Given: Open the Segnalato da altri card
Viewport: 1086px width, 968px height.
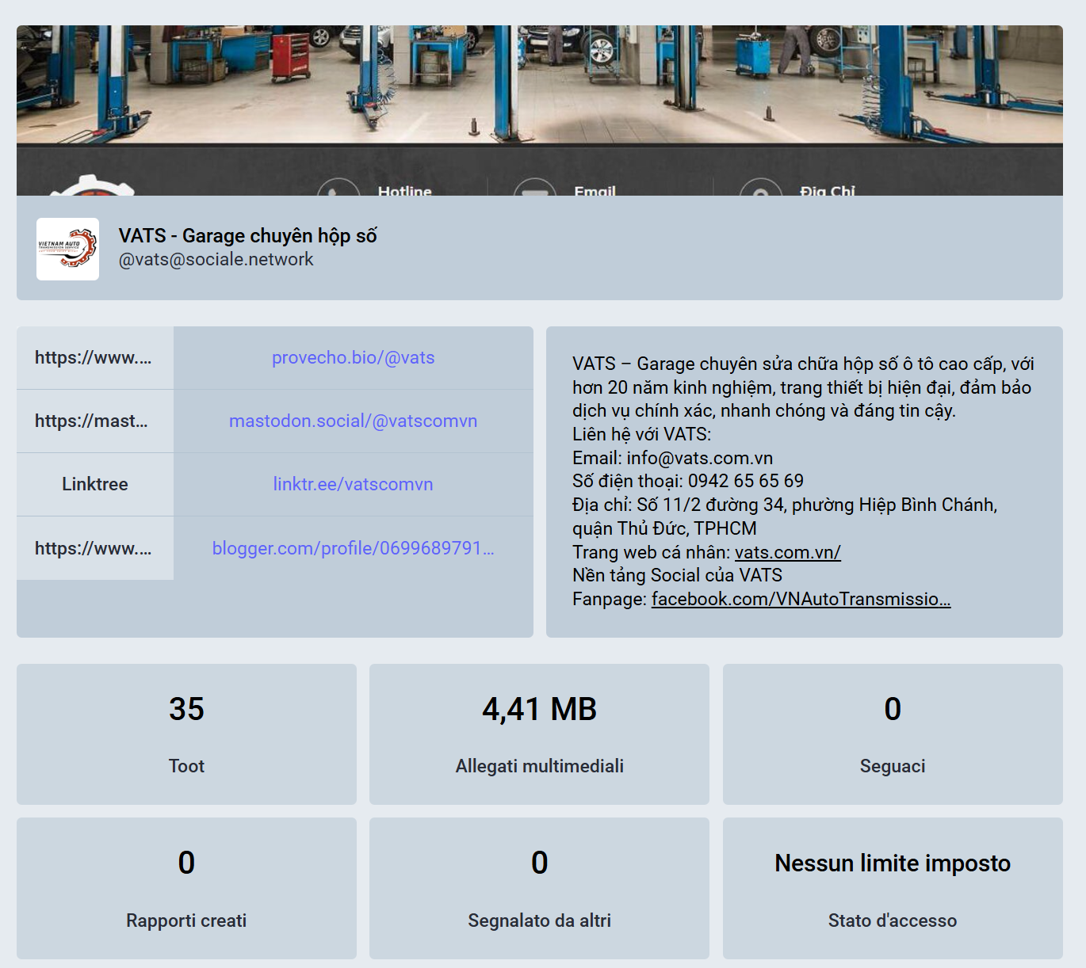Looking at the screenshot, I should pos(539,889).
